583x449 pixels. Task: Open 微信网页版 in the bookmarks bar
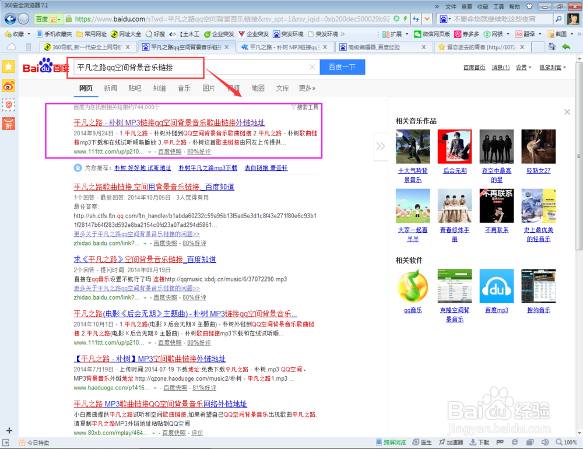(x=431, y=34)
